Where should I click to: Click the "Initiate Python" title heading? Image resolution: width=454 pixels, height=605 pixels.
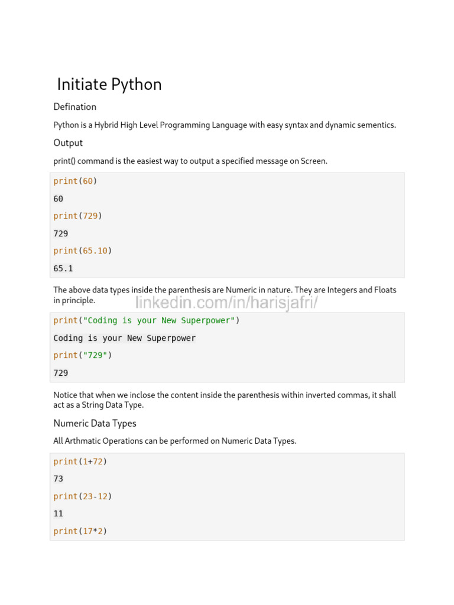click(x=109, y=84)
